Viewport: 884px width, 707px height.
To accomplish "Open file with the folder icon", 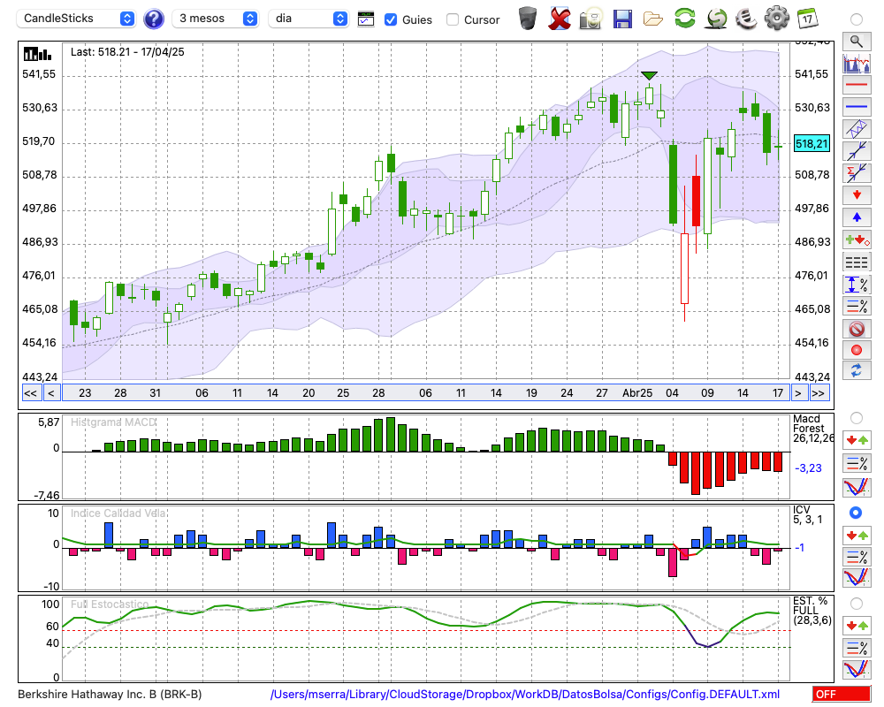I will click(x=653, y=19).
